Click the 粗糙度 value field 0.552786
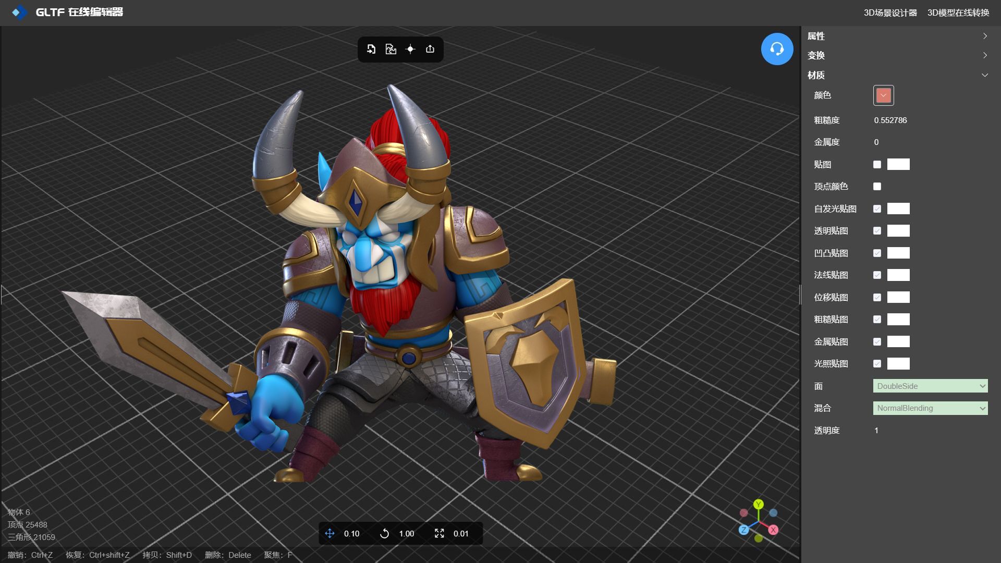The height and width of the screenshot is (563, 1001). coord(890,120)
